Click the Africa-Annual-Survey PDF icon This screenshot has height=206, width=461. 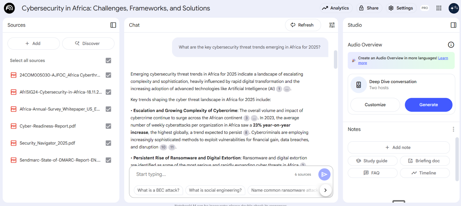pyautogui.click(x=14, y=109)
